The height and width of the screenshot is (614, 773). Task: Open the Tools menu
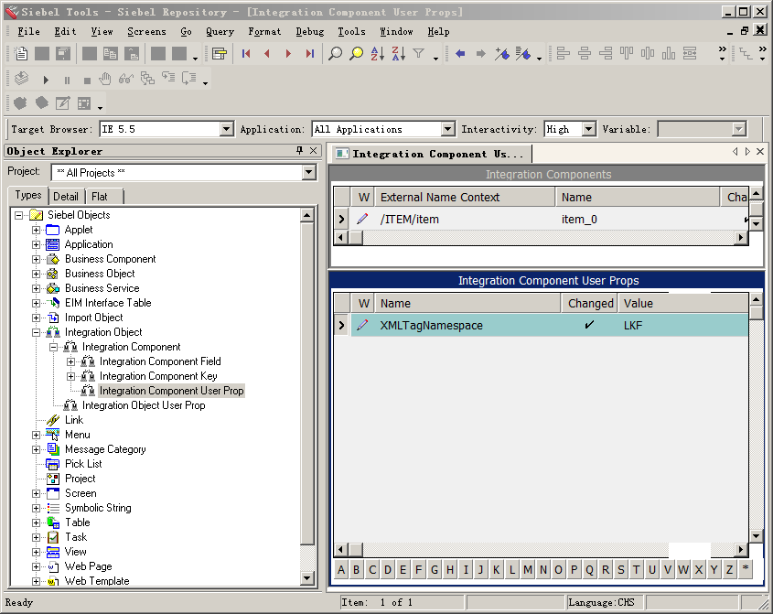[351, 31]
